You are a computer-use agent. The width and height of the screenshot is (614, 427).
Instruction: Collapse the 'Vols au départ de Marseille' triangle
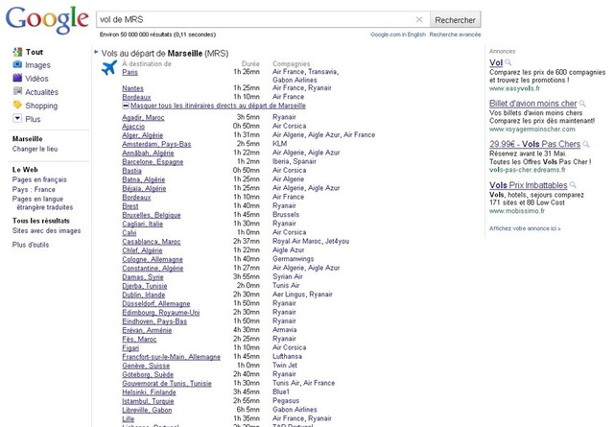pyautogui.click(x=96, y=53)
